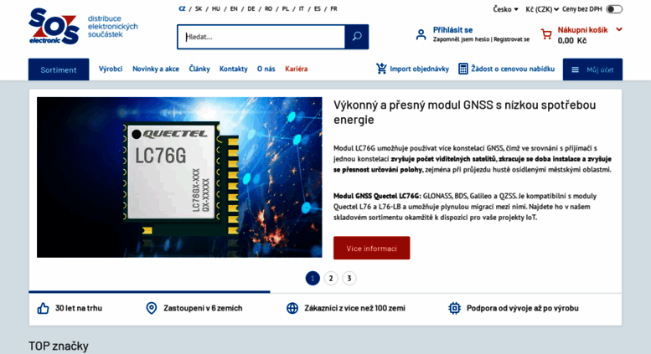The width and height of the screenshot is (651, 354).
Task: Select carousel slide 1
Action: [x=313, y=278]
